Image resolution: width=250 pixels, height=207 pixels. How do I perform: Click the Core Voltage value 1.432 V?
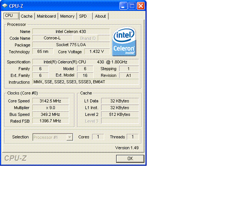[97, 51]
